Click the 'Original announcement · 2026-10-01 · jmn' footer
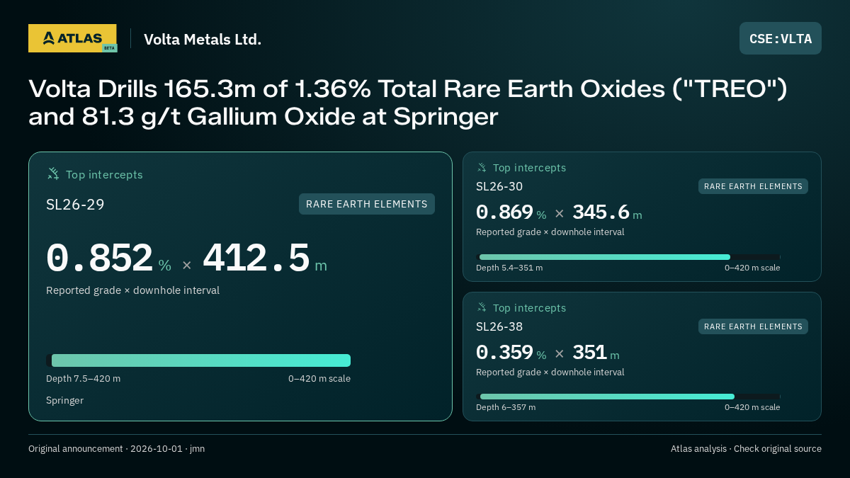This screenshot has width=850, height=478. point(117,448)
